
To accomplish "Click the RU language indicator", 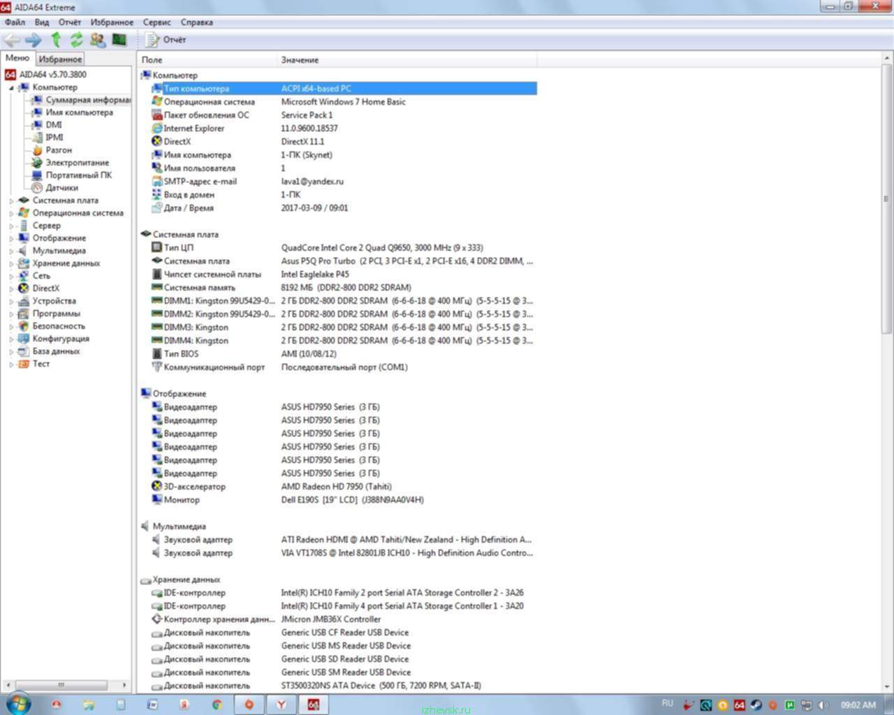I will [x=667, y=704].
